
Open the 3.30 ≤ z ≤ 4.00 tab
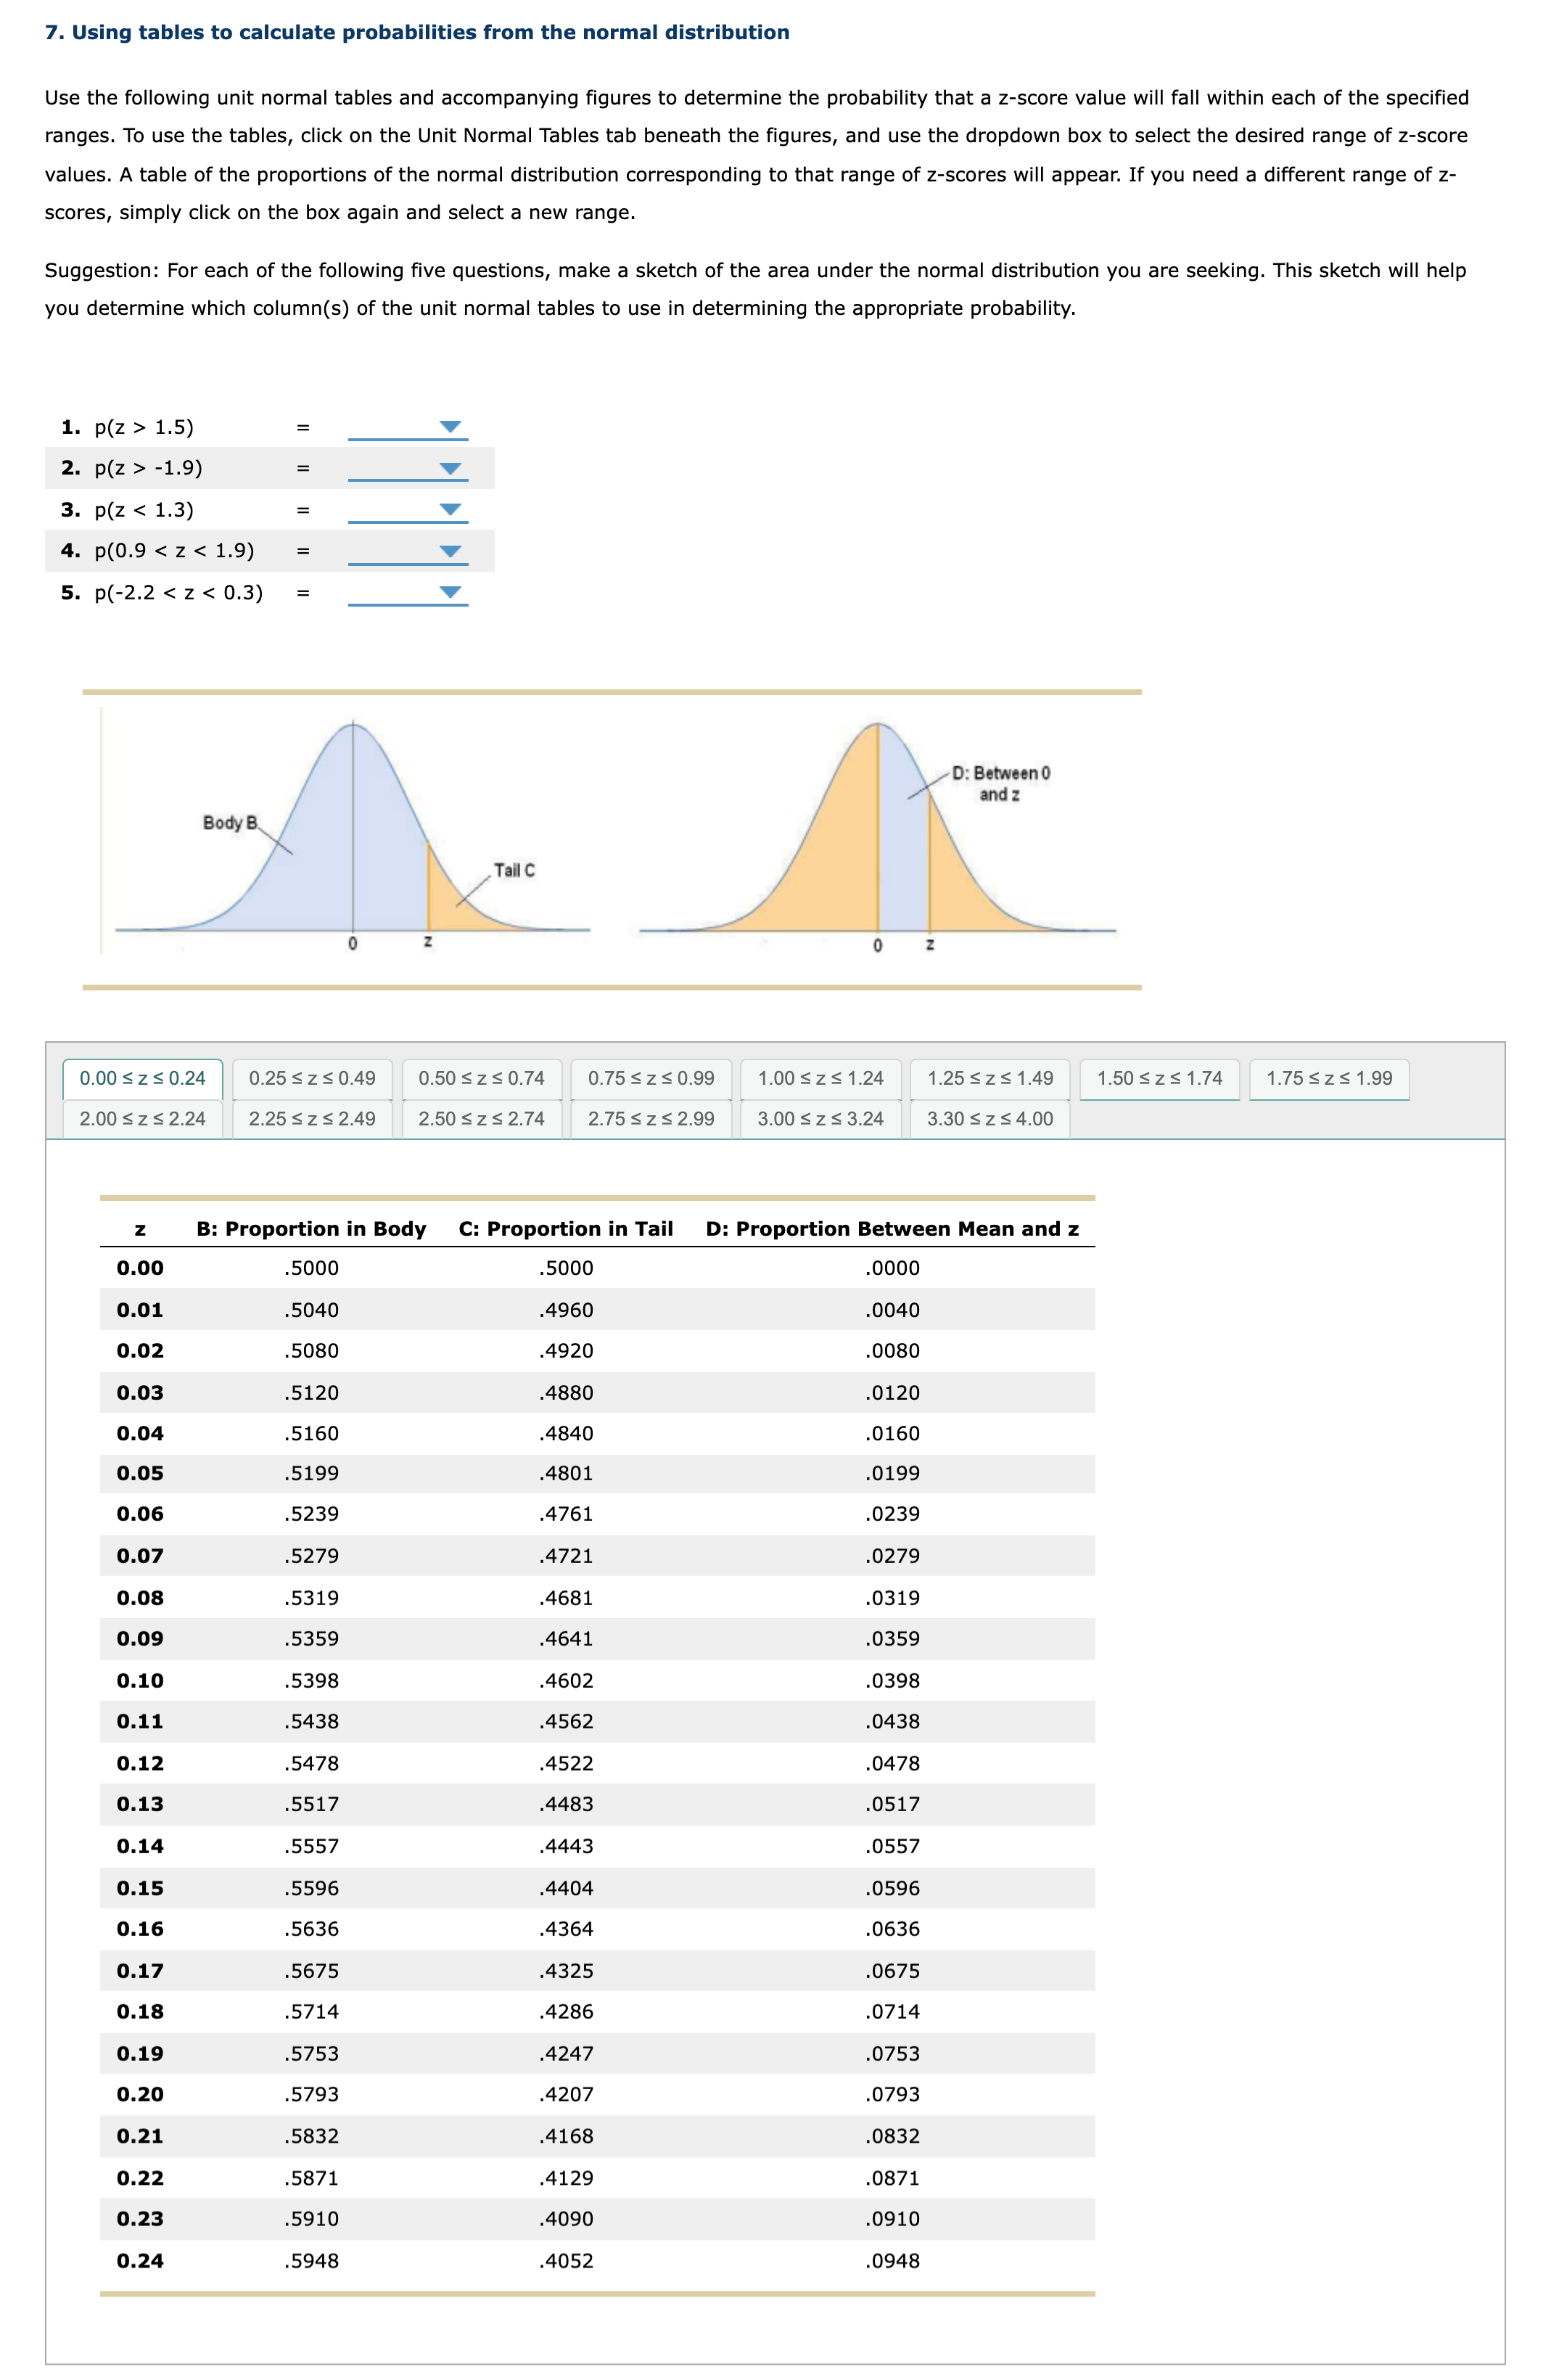point(990,1119)
